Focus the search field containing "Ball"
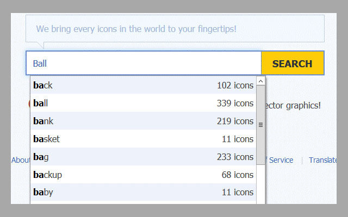This screenshot has height=217, width=348. coord(144,63)
